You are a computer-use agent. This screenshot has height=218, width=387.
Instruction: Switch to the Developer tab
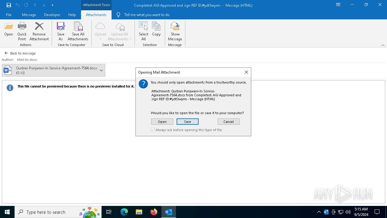click(x=52, y=15)
